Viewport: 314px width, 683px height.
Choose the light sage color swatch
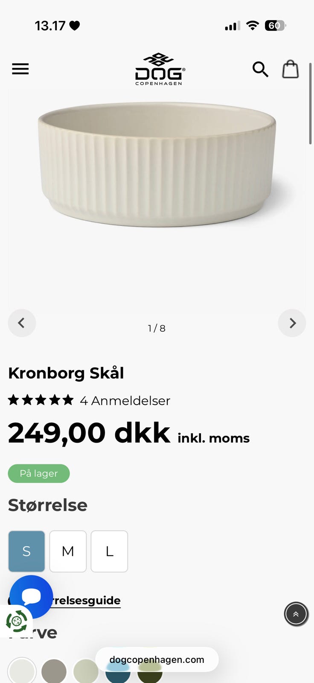86,671
